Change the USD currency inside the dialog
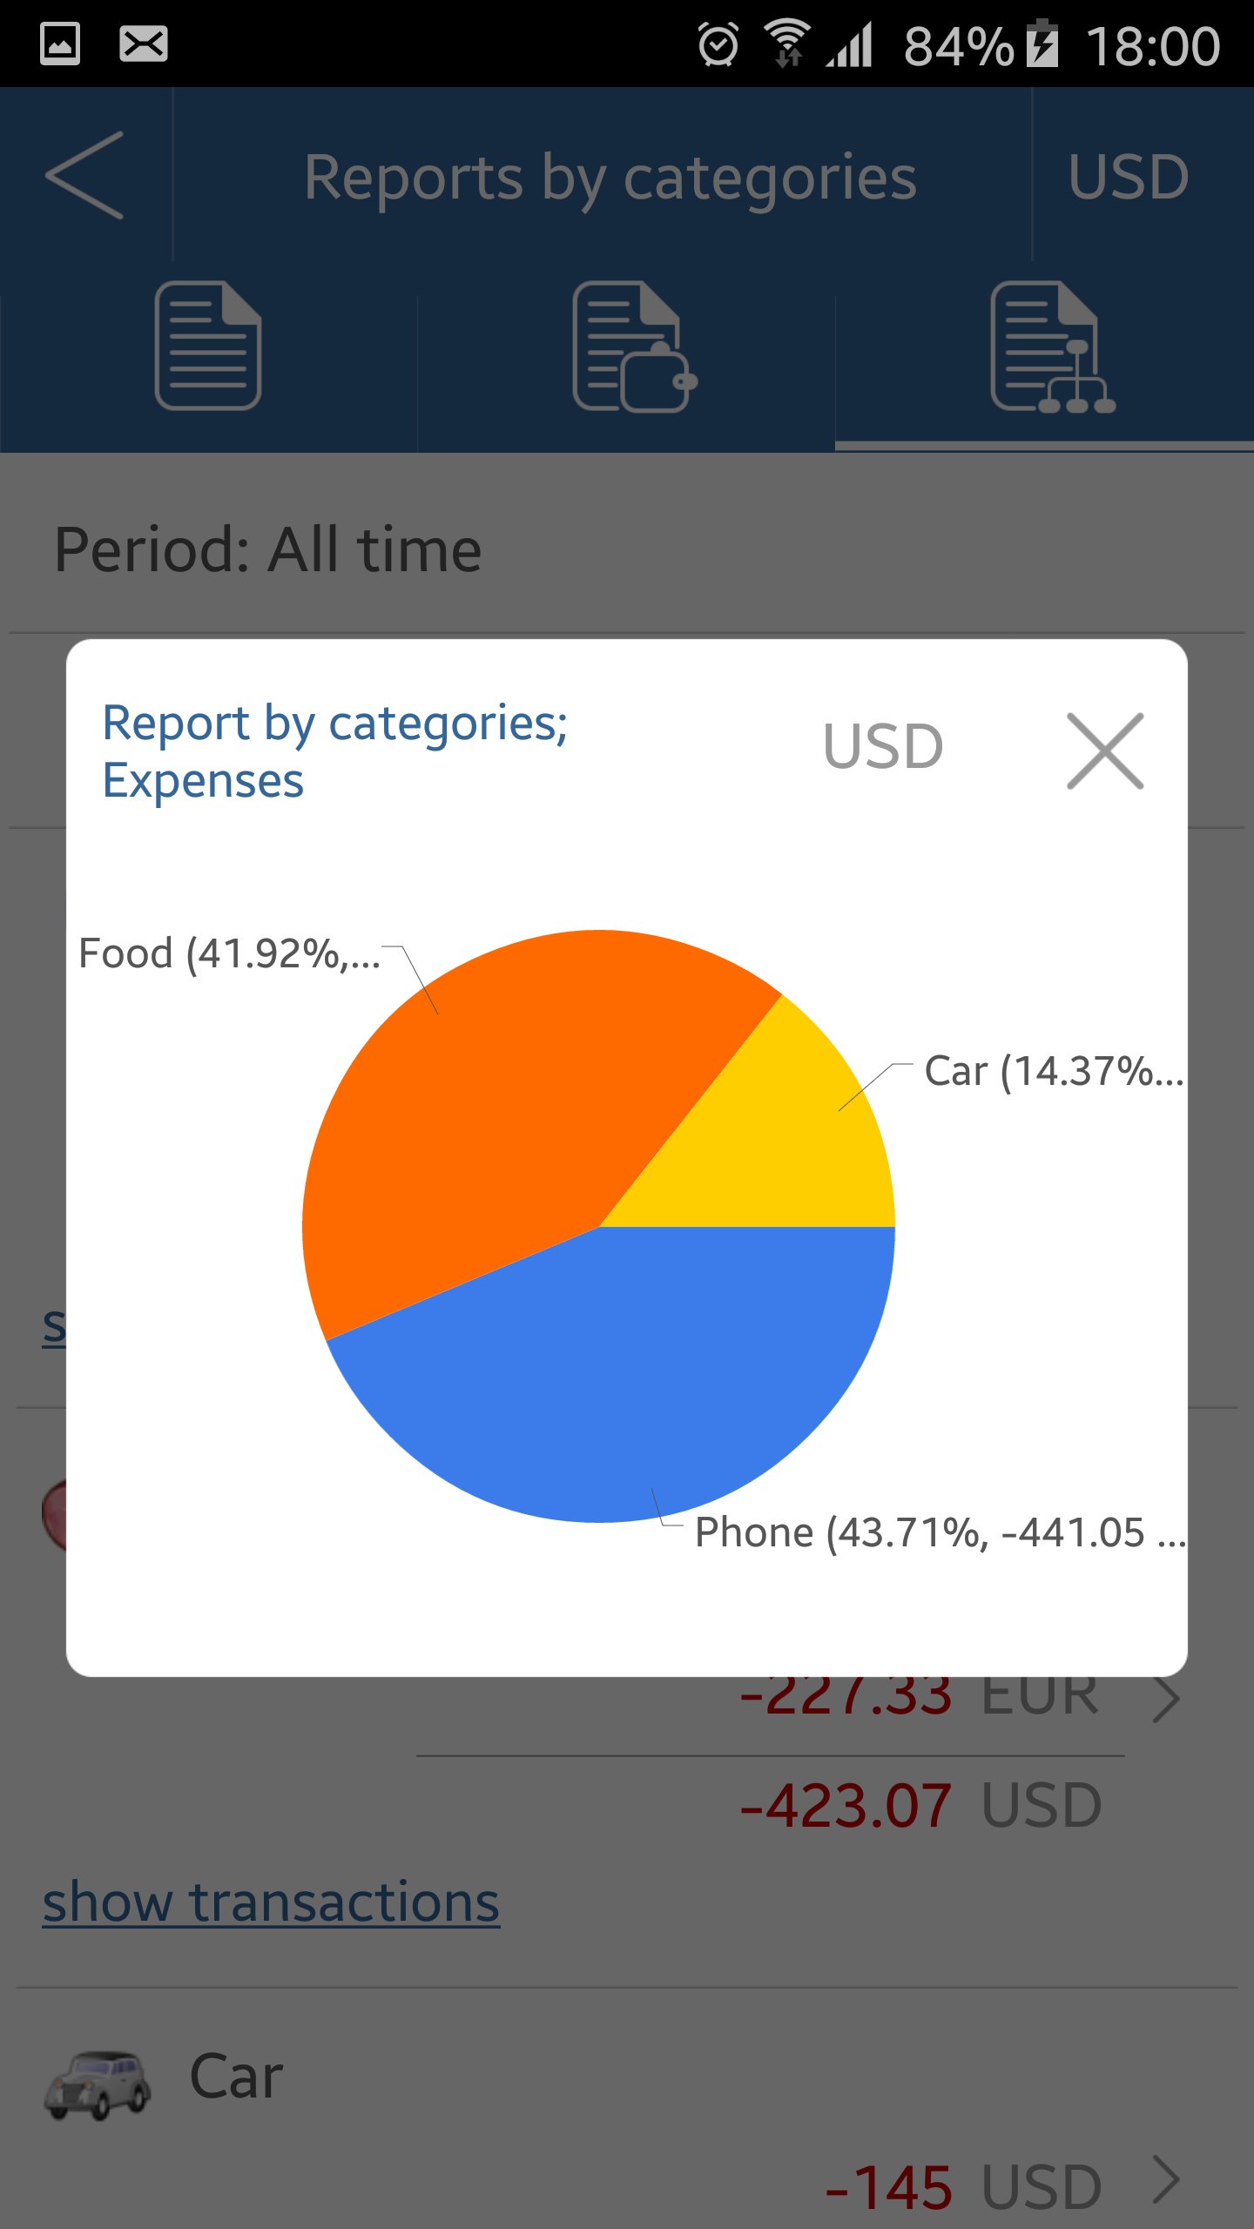This screenshot has height=2229, width=1254. click(x=883, y=746)
